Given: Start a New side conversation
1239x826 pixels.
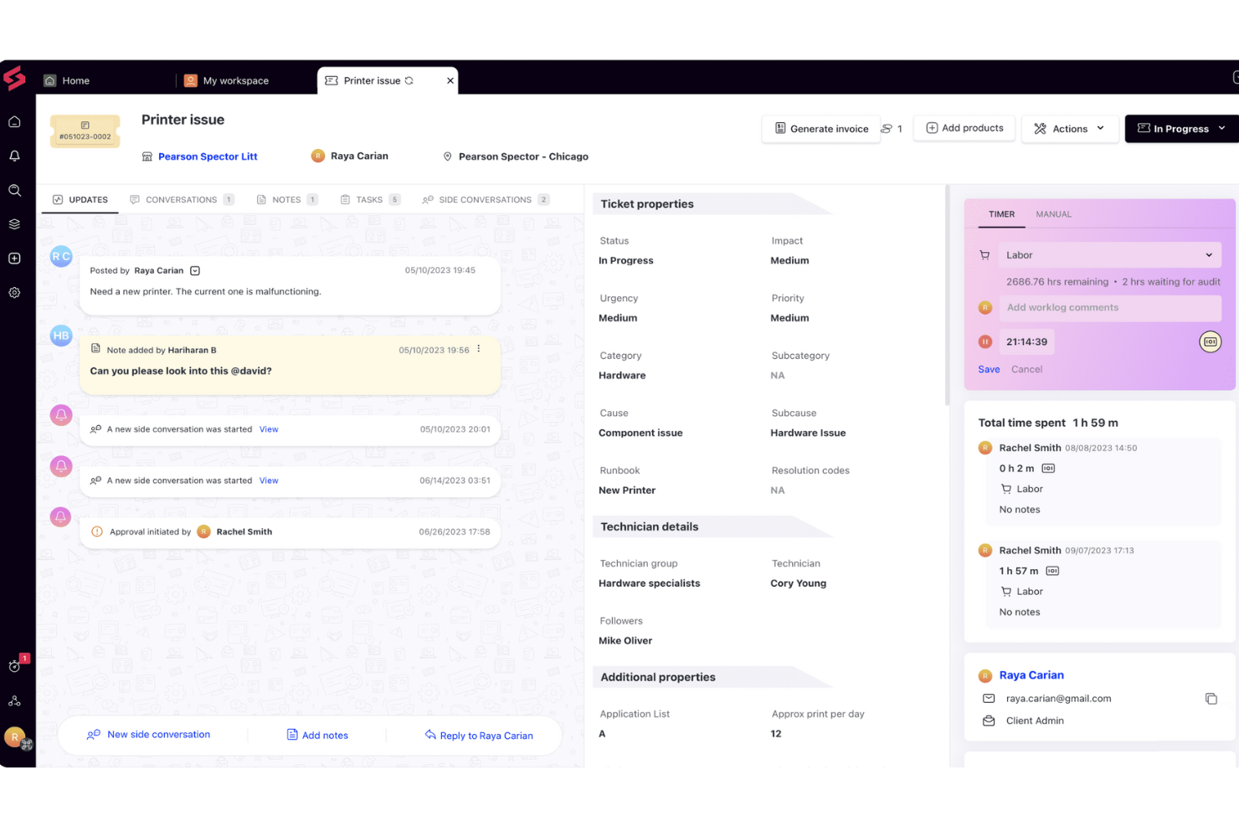Looking at the screenshot, I should point(157,734).
